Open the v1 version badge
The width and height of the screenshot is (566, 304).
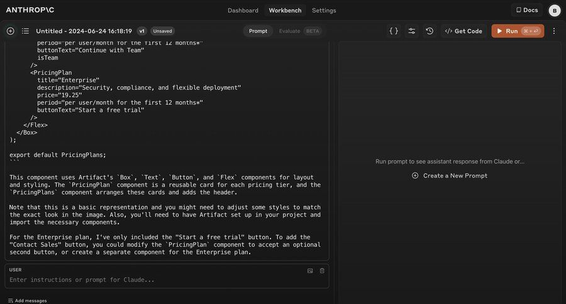[142, 31]
